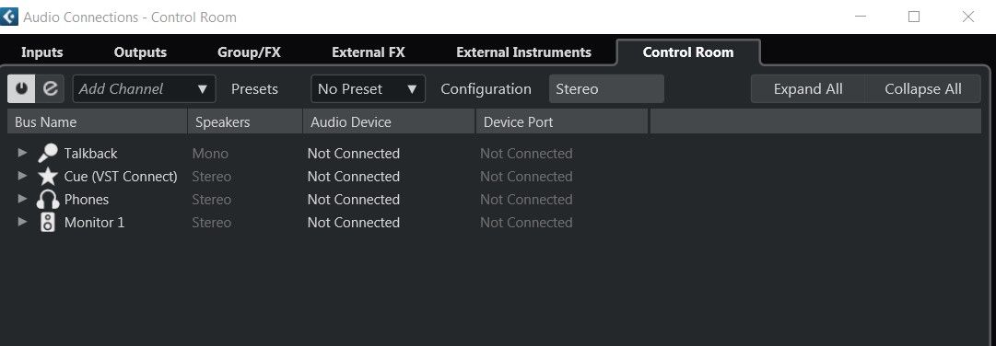Click the Monitor 1 speaker icon

[48, 222]
